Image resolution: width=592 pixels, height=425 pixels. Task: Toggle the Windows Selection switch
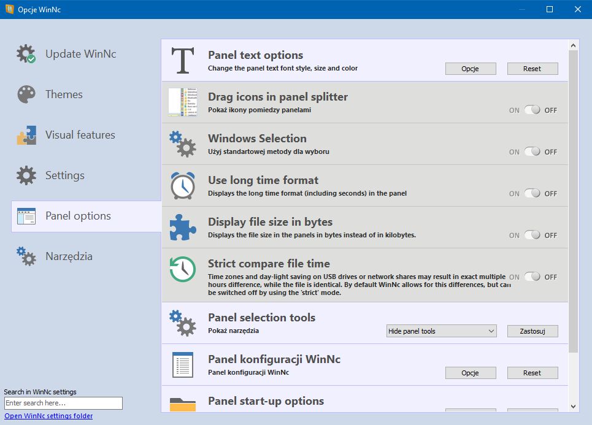532,151
